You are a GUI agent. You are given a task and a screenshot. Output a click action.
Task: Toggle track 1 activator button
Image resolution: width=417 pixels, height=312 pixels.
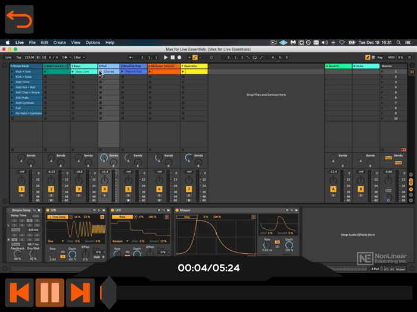tap(21, 189)
